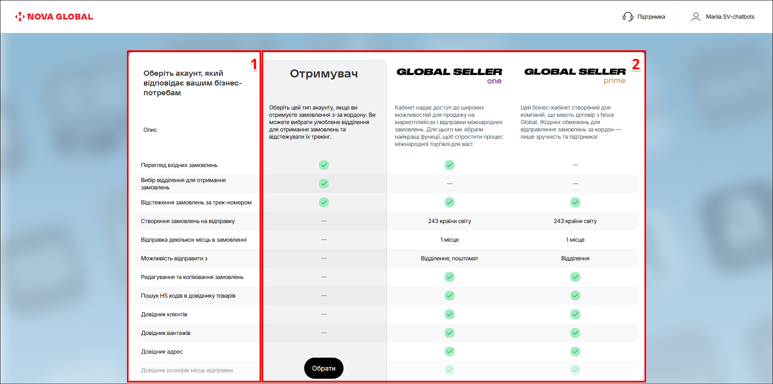
Task: Click the headset support icon
Action: coord(627,17)
